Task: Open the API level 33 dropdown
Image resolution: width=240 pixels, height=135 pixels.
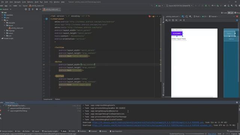Action: pos(205,16)
